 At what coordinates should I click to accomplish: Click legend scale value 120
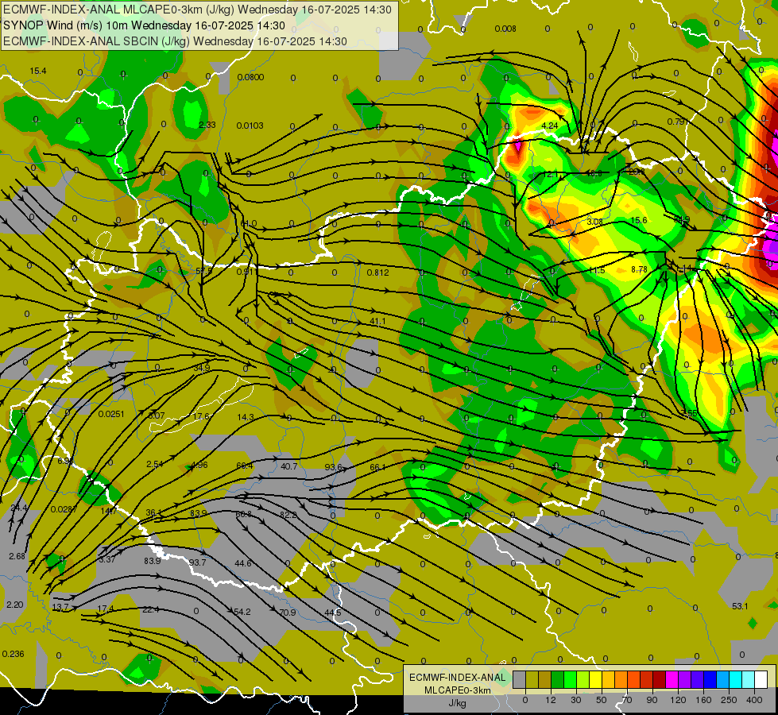pyautogui.click(x=678, y=700)
